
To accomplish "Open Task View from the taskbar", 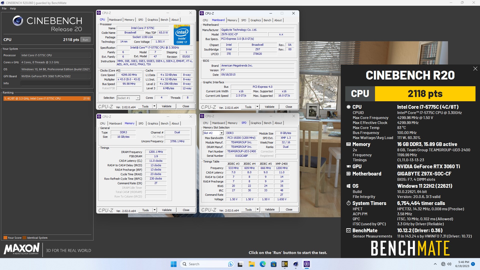I will tap(240, 264).
